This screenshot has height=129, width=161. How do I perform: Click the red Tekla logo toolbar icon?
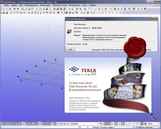[x=134, y=9]
